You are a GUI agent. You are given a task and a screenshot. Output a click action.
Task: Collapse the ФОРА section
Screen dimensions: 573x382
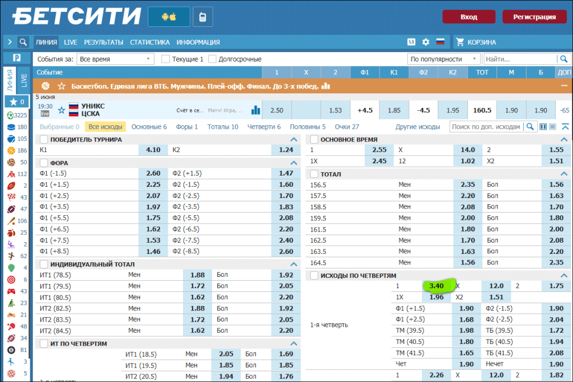[293, 163]
